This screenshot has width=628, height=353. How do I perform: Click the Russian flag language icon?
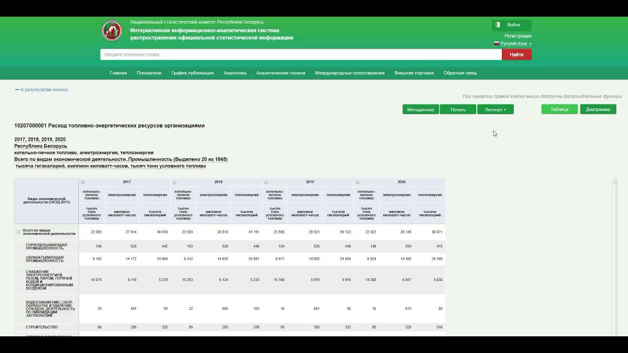click(x=497, y=44)
